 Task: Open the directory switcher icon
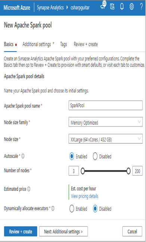112,6
